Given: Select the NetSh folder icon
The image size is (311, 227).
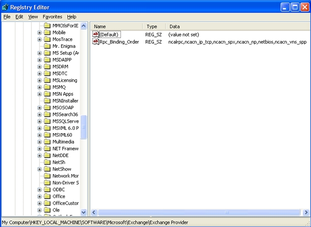Looking at the screenshot, I should pyautogui.click(x=47, y=162).
